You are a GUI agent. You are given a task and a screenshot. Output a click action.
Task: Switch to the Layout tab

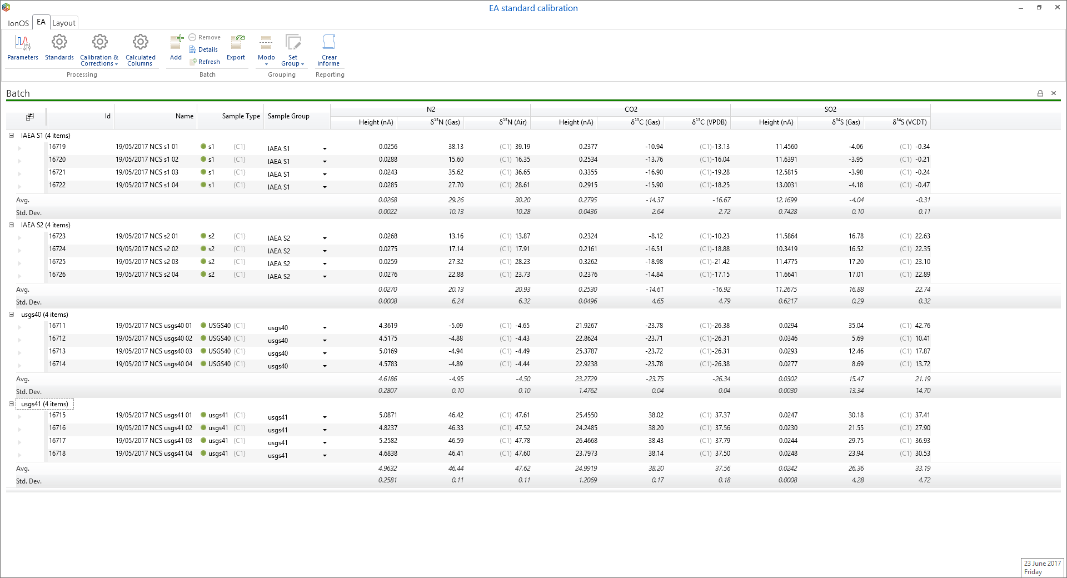coord(64,23)
